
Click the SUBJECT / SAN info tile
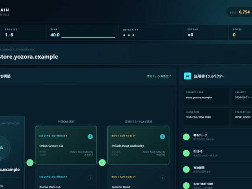(x=206, y=96)
